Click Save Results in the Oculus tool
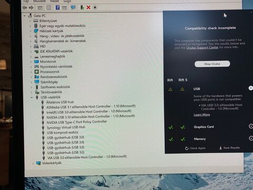This screenshot has height=190, width=253. point(229,148)
